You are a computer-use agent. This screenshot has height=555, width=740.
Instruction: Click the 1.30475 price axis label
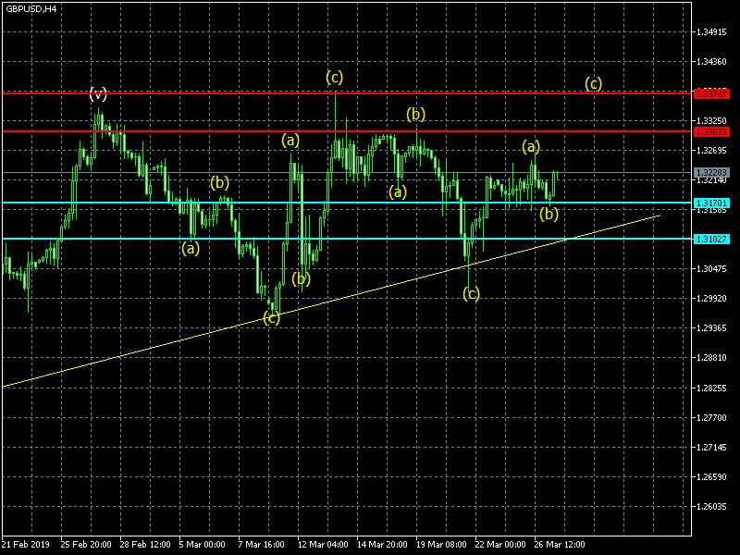coord(711,269)
